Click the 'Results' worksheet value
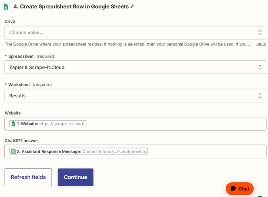Viewport: 268px width, 197px height. point(17,95)
